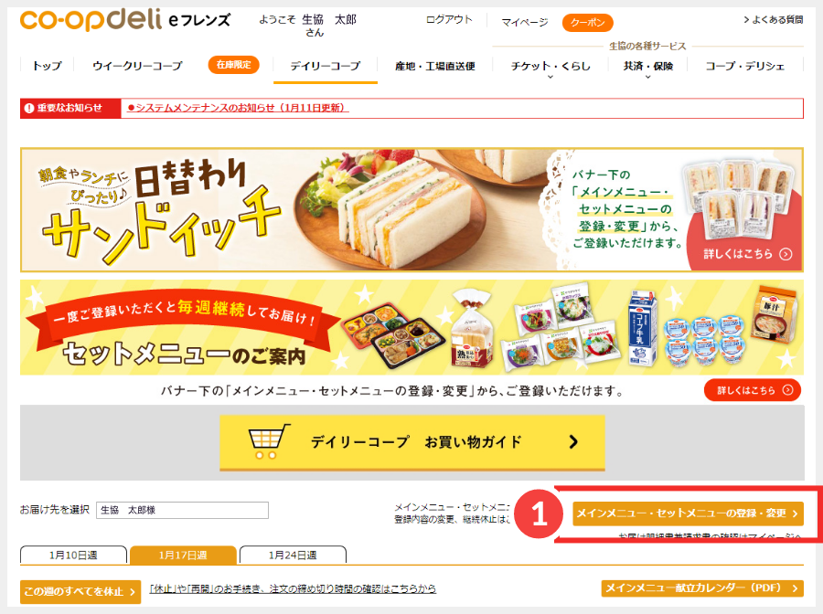Viewport: 823px width, 614px height.
Task: Open the ウイークリーコープ menu item
Action: pyautogui.click(x=137, y=66)
